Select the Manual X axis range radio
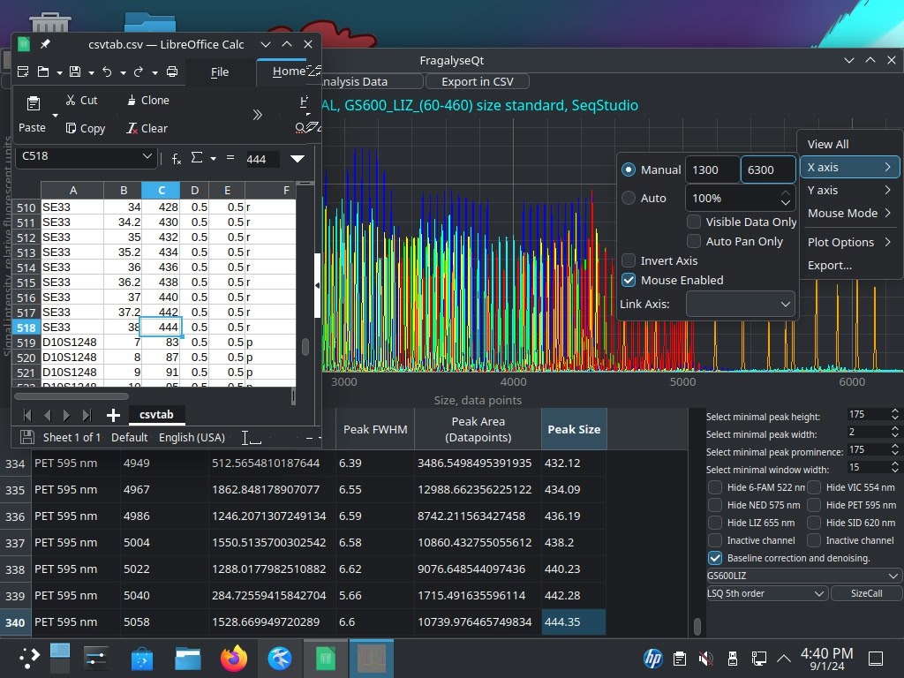The height and width of the screenshot is (678, 904). 629,169
